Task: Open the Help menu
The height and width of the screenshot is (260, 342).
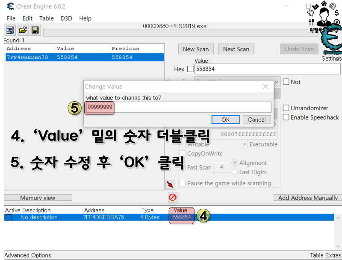Action: tap(85, 18)
